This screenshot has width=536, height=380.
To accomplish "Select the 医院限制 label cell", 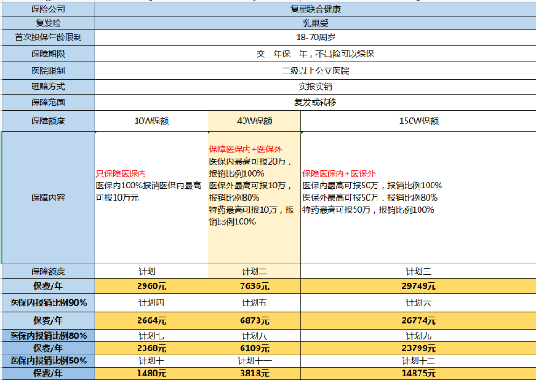I will tap(48, 71).
